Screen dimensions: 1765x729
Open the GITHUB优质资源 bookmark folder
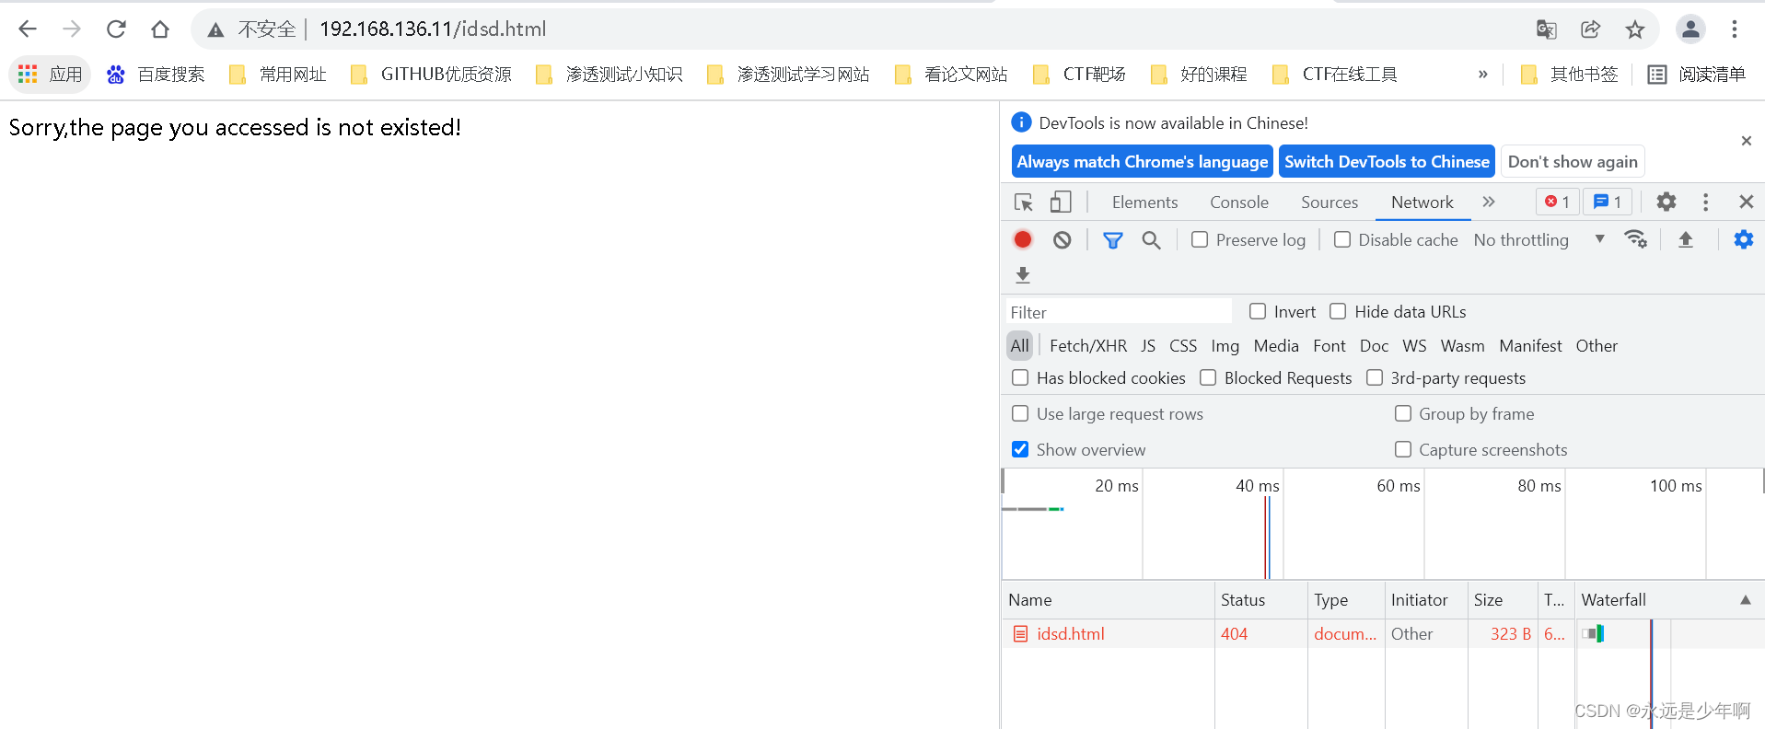[x=431, y=75]
